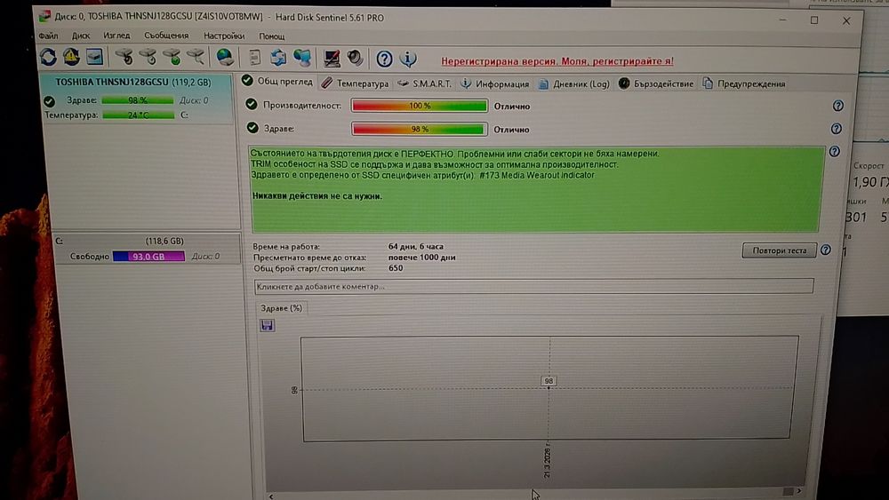Open the Помощ menu
The width and height of the screenshot is (889, 500).
tap(271, 36)
